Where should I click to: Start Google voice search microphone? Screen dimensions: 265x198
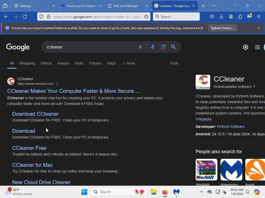(153, 47)
